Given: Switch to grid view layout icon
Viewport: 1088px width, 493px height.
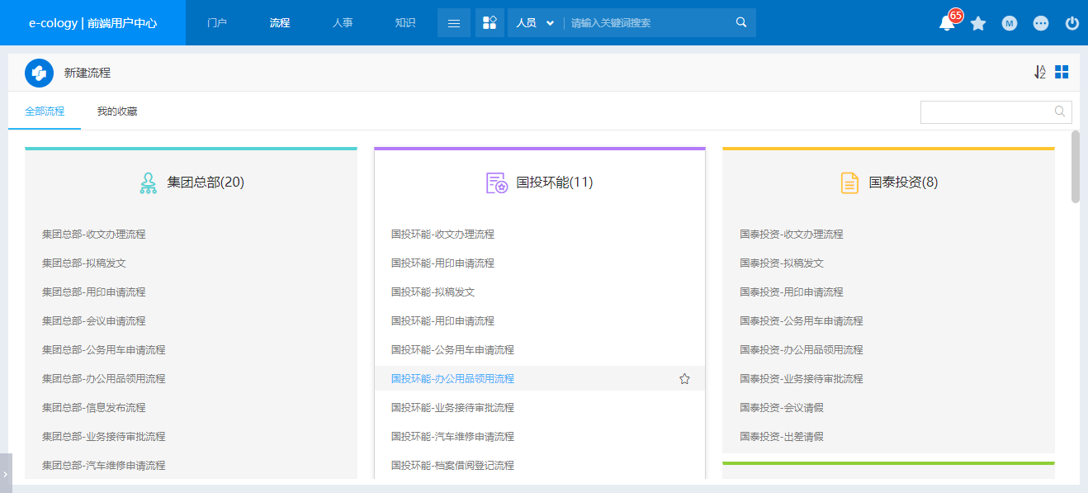Looking at the screenshot, I should 1062,72.
